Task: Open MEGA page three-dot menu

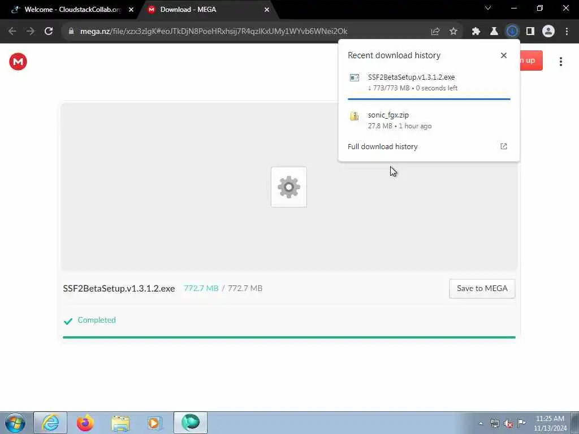Action: 561,62
